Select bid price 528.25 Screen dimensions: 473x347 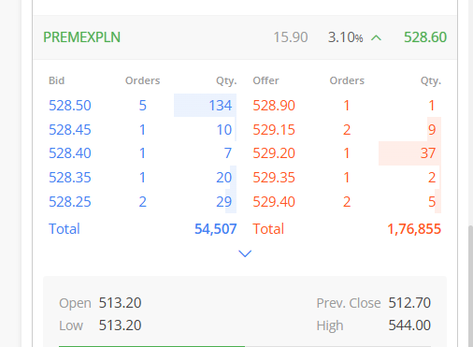[x=70, y=202]
